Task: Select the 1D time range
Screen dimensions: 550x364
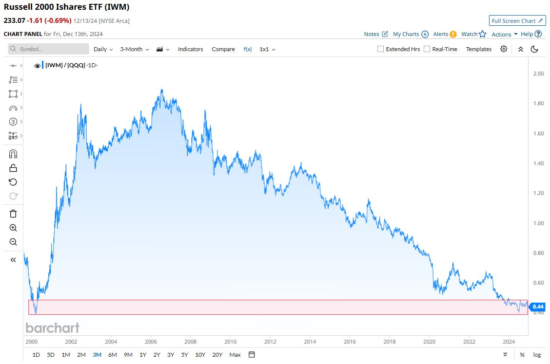Action: [x=36, y=355]
